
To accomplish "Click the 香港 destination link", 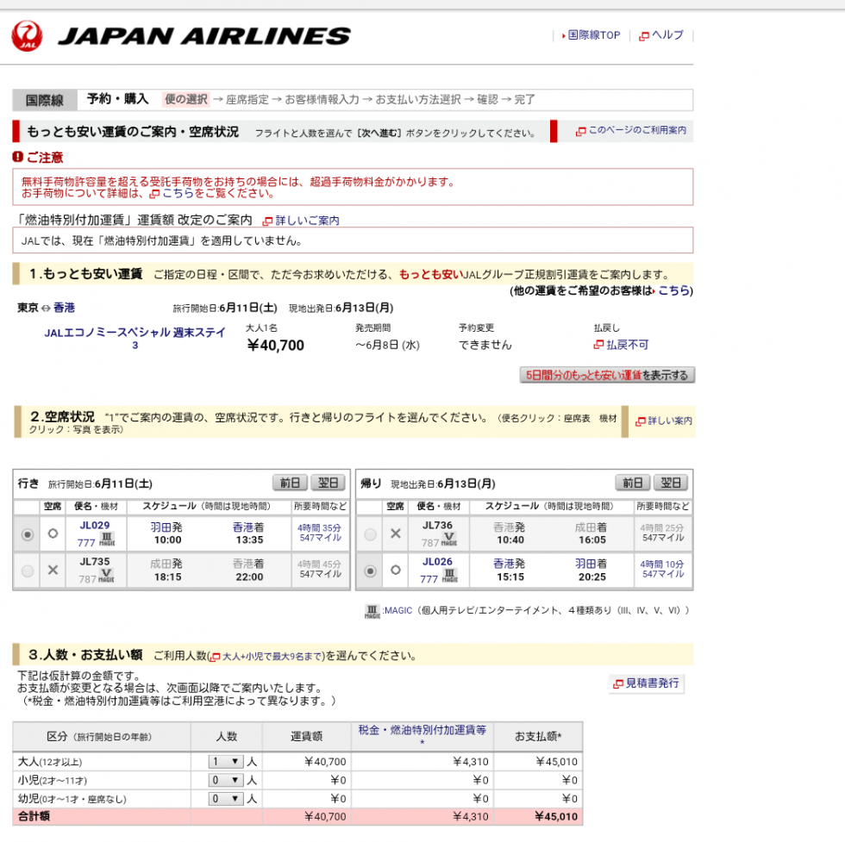I will (64, 308).
